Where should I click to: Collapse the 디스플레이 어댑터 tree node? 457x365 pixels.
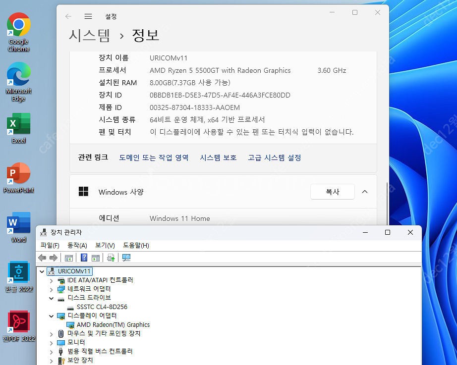(x=51, y=316)
